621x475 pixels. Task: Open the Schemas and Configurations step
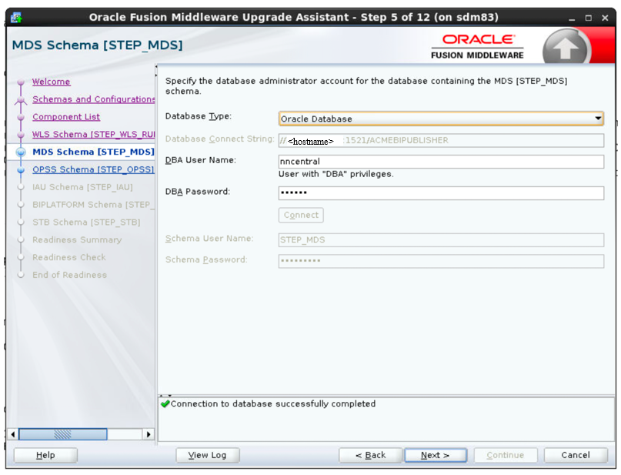[x=93, y=99]
